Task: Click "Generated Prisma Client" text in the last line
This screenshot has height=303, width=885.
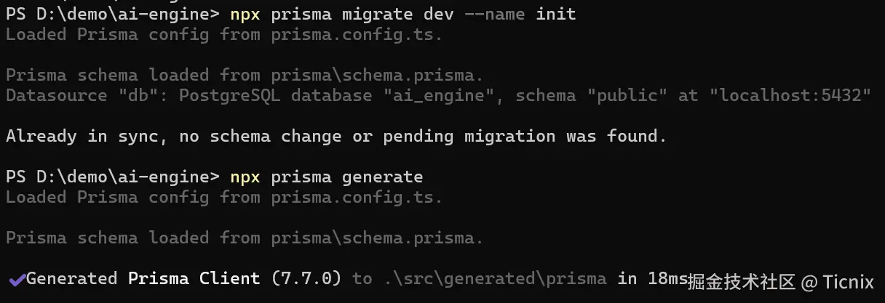Action: point(143,278)
